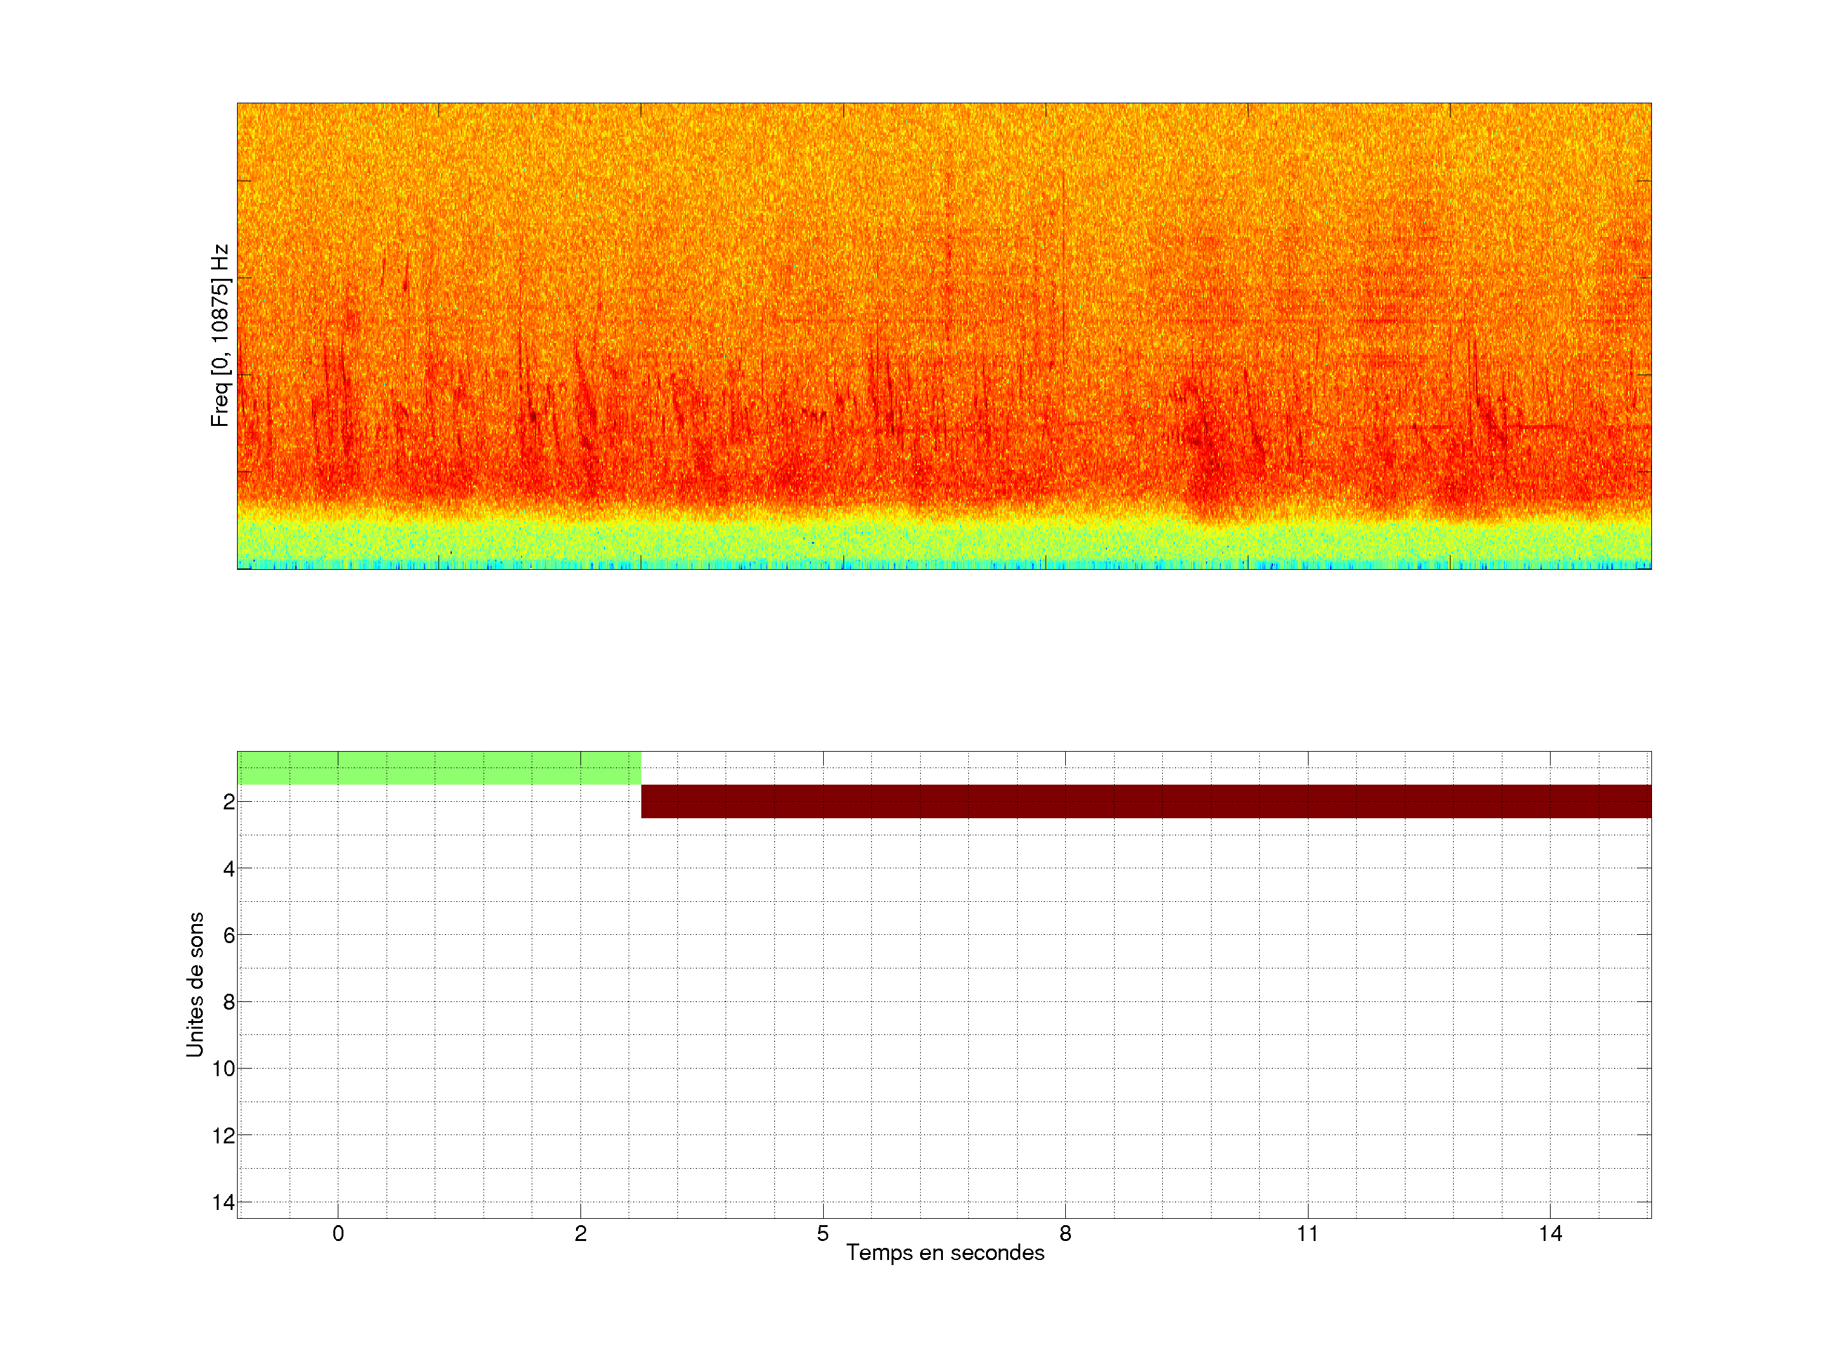This screenshot has height=1369, width=1825.
Task: Click the left-axis tick label 14
Action: tap(223, 1202)
